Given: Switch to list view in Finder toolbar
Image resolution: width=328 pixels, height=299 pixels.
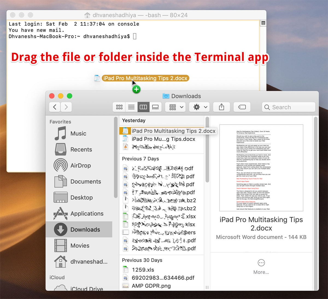Looking at the screenshot, I should pos(131,107).
